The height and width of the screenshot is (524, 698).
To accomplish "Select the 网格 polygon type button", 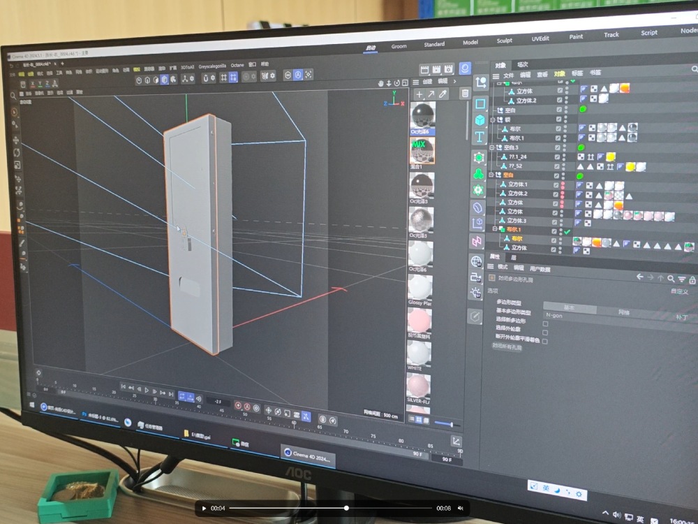I will pos(624,312).
